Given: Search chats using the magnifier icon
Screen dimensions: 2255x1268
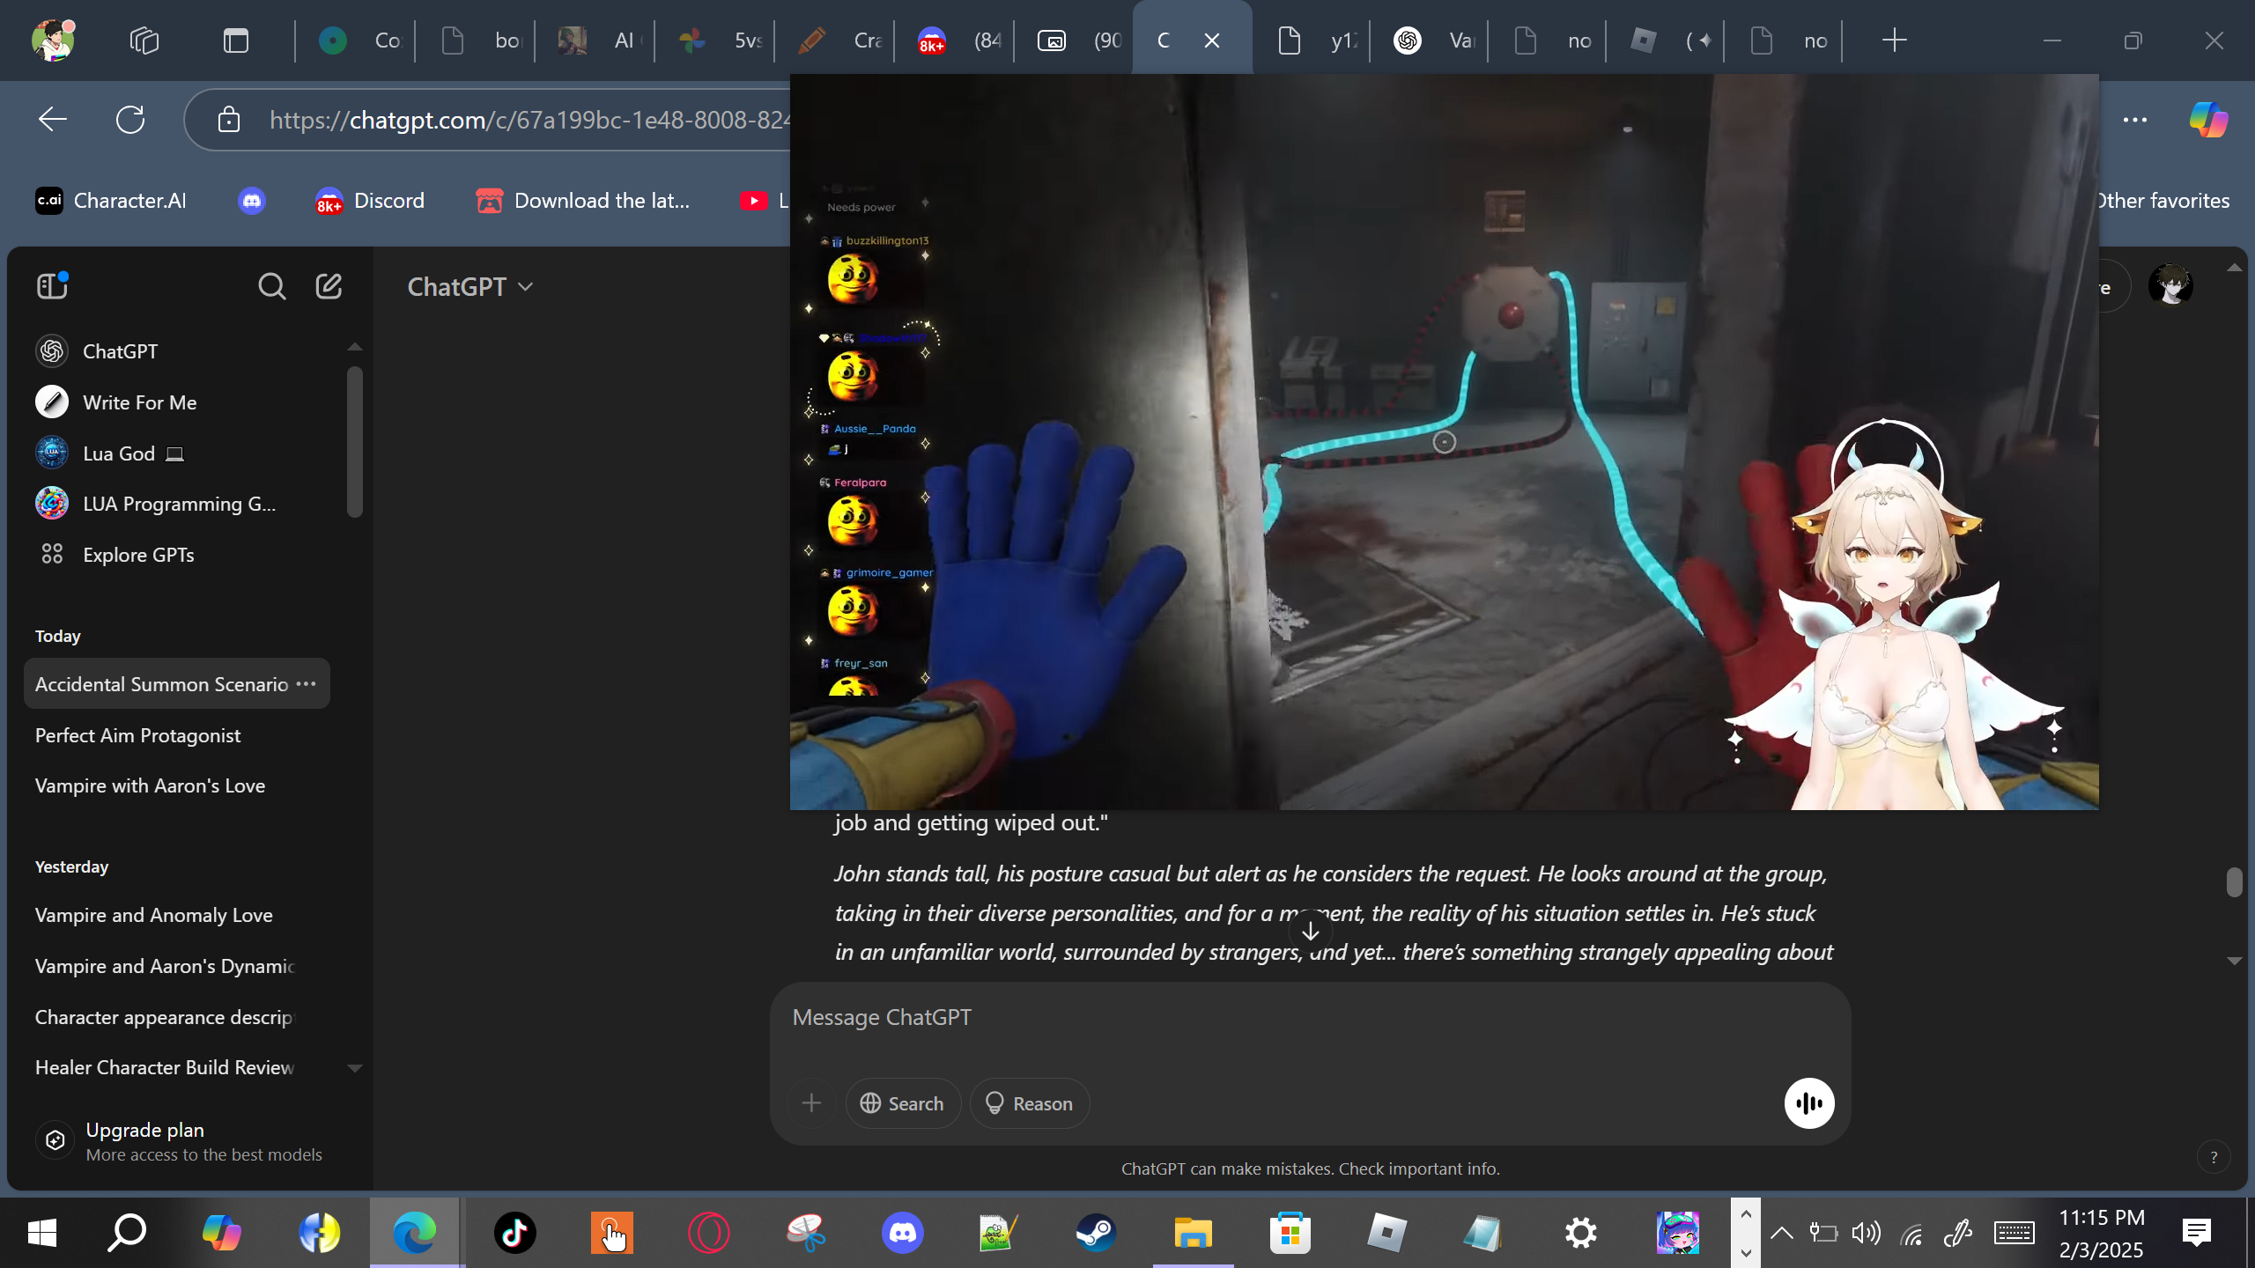Looking at the screenshot, I should pyautogui.click(x=271, y=286).
